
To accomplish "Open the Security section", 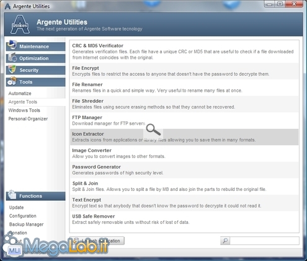I will click(35, 70).
